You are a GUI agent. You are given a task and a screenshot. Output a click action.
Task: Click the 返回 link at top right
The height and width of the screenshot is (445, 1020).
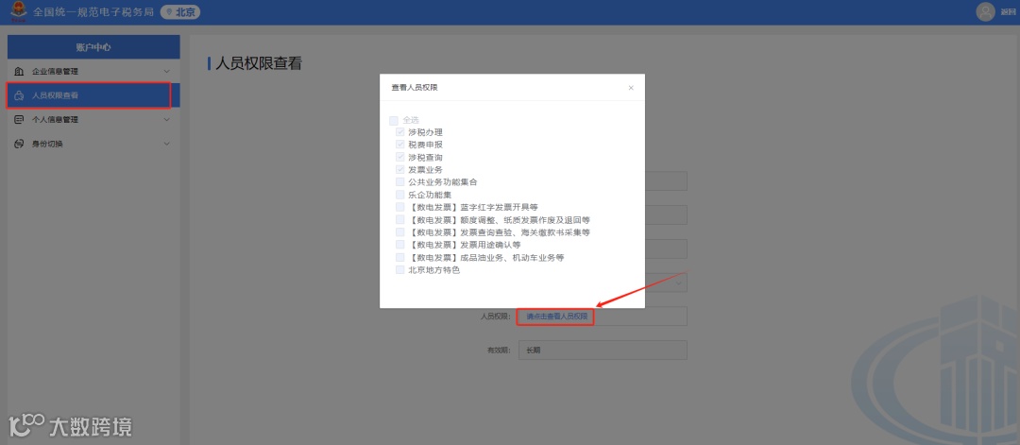click(1009, 12)
